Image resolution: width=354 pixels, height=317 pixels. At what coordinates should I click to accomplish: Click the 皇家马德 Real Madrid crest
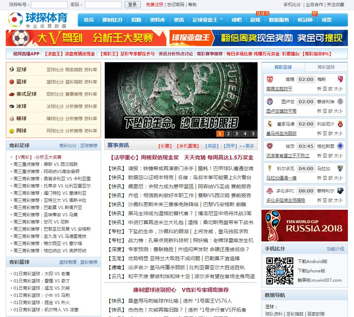click(270, 124)
